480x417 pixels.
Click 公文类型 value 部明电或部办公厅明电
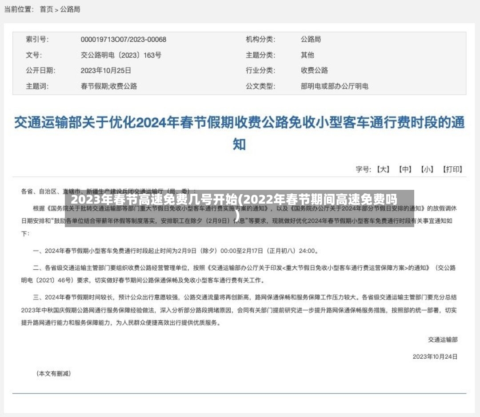(334, 86)
